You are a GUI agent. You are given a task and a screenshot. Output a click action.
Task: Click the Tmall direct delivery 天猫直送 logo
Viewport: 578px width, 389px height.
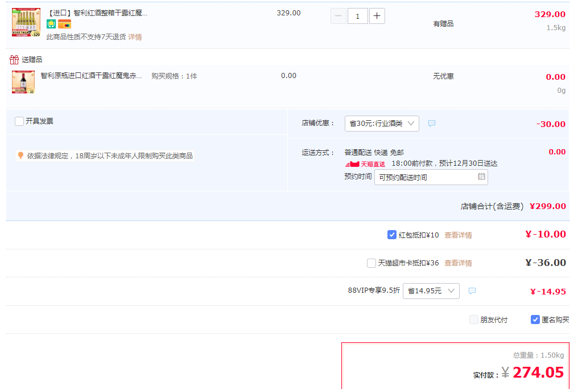coord(365,164)
